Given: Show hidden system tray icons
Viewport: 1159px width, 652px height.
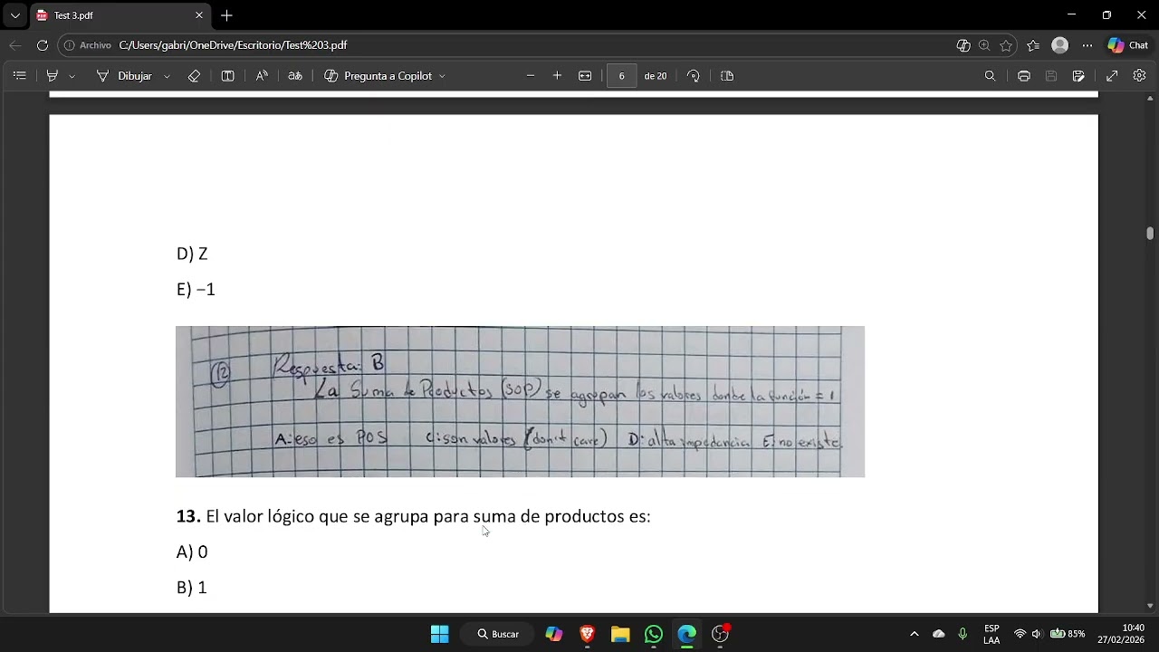Looking at the screenshot, I should click(914, 634).
